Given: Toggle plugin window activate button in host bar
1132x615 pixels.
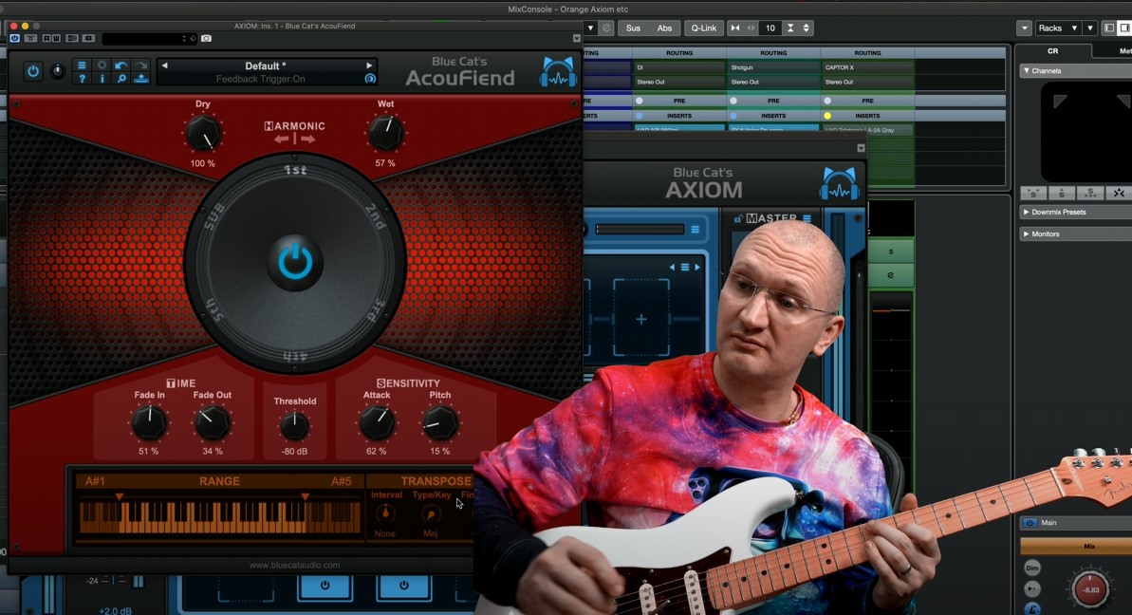Looking at the screenshot, I should coord(14,38).
